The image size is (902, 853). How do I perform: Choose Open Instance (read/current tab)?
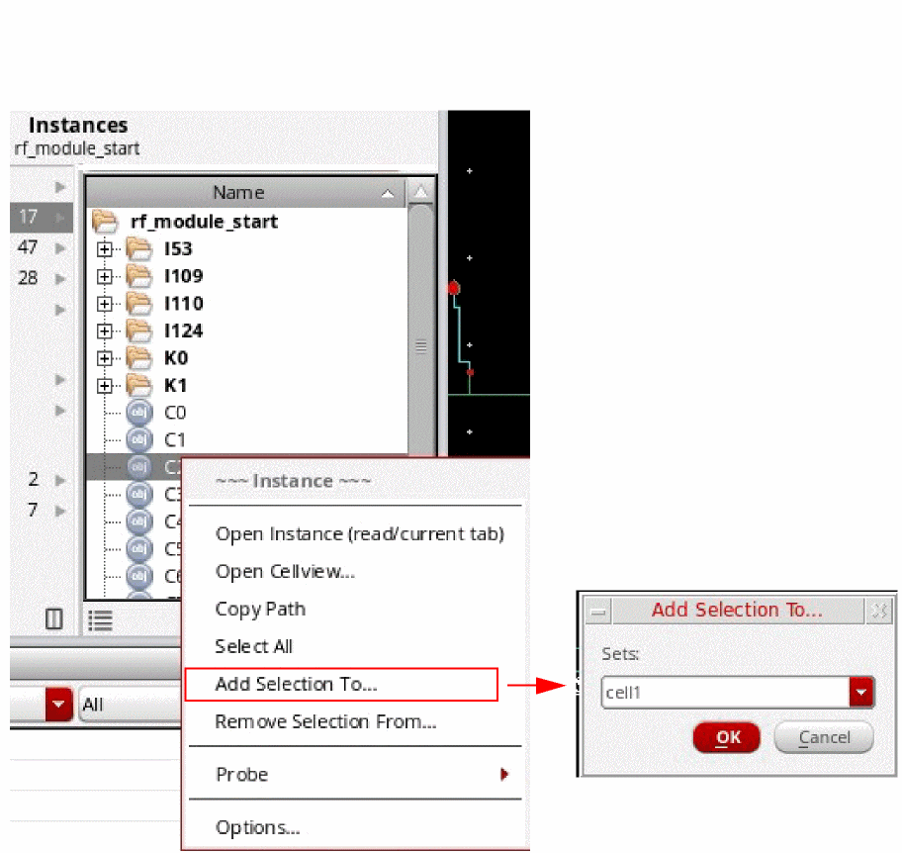pos(360,534)
